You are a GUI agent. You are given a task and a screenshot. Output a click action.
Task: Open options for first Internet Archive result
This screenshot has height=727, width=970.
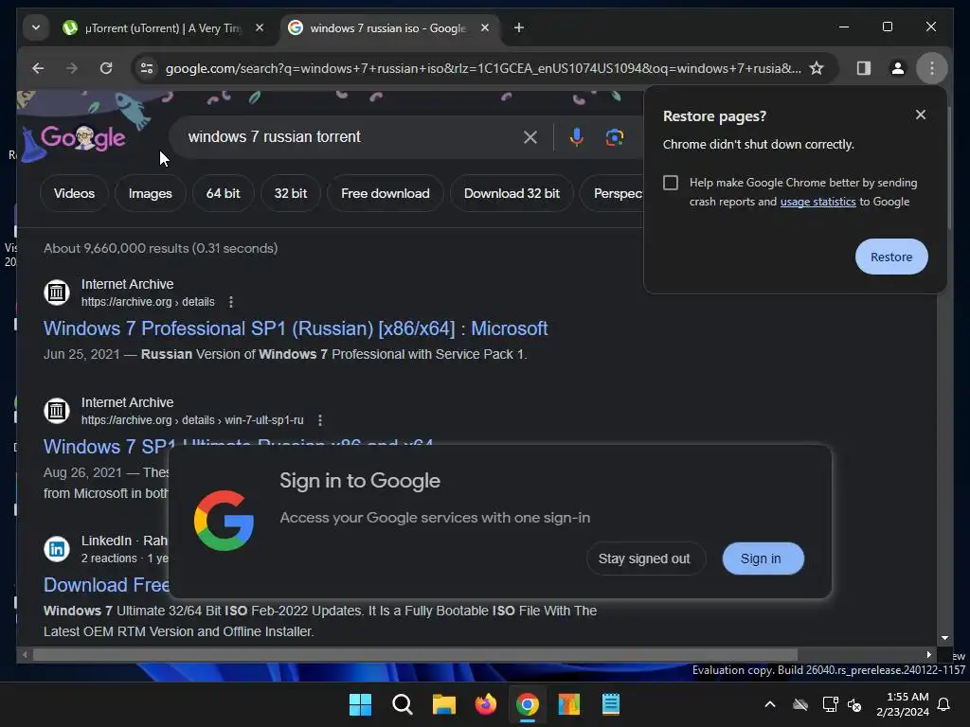[x=231, y=302]
